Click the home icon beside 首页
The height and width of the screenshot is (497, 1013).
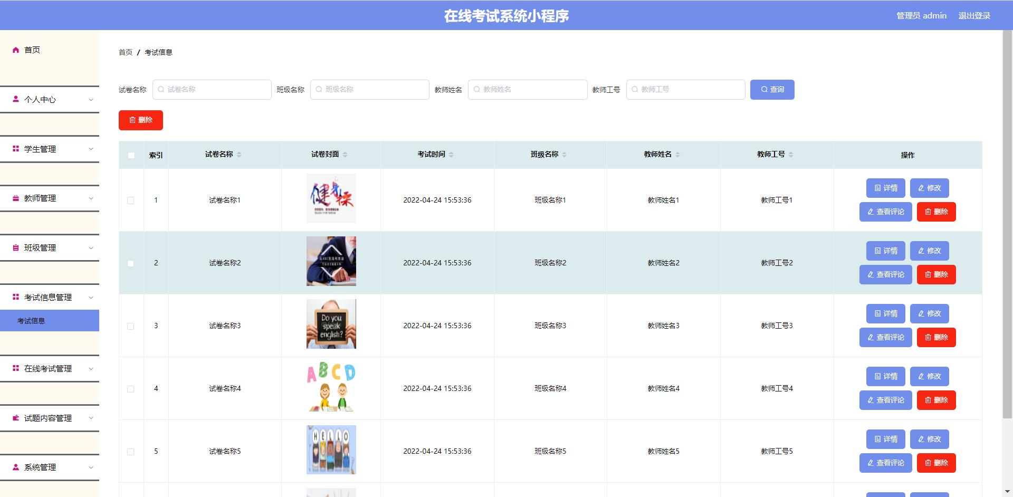tap(15, 50)
